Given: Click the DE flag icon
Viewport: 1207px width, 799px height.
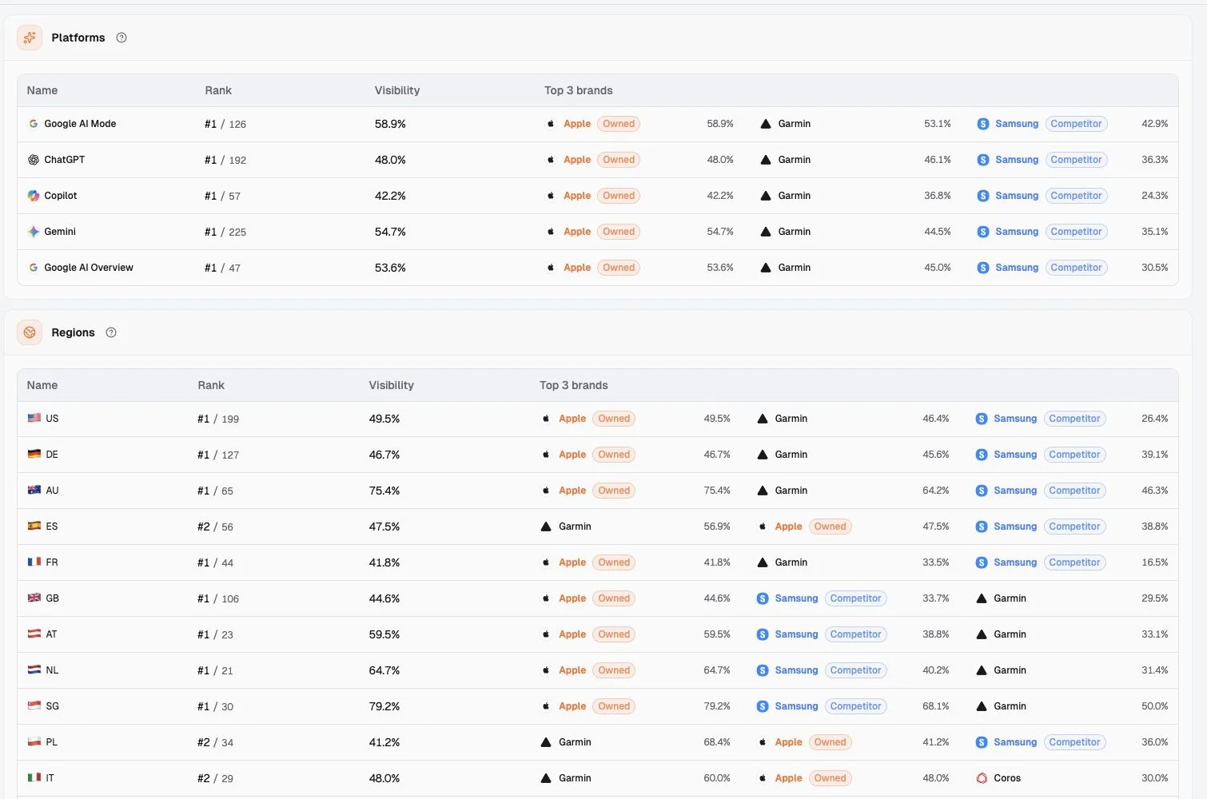Looking at the screenshot, I should click(34, 454).
